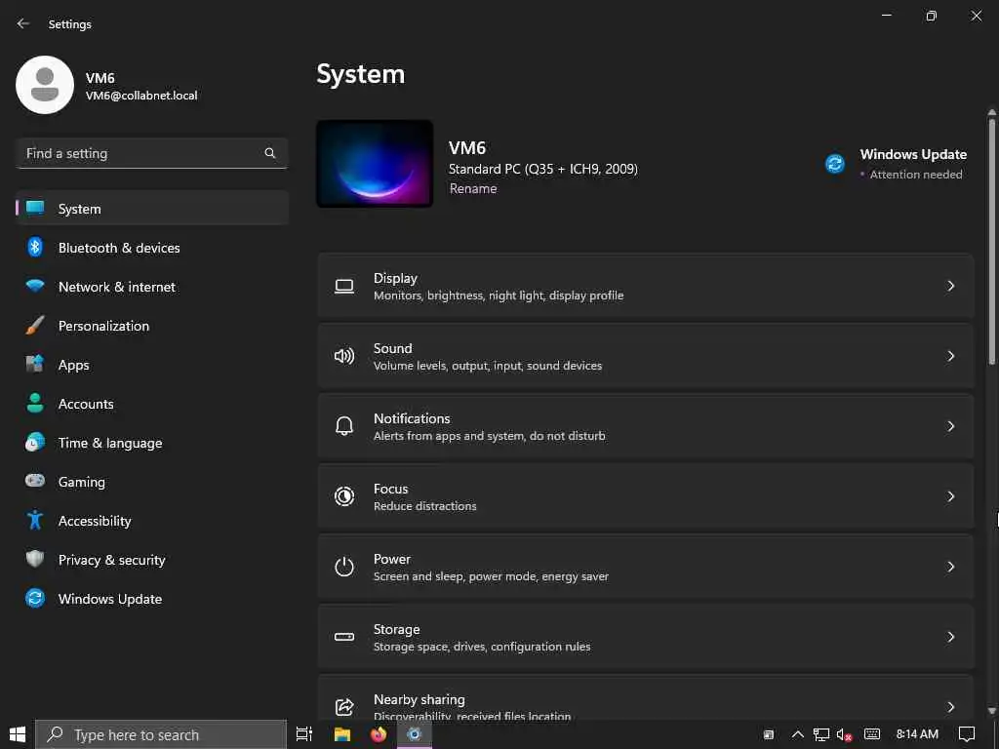Click the muted volume tray icon

click(x=844, y=734)
